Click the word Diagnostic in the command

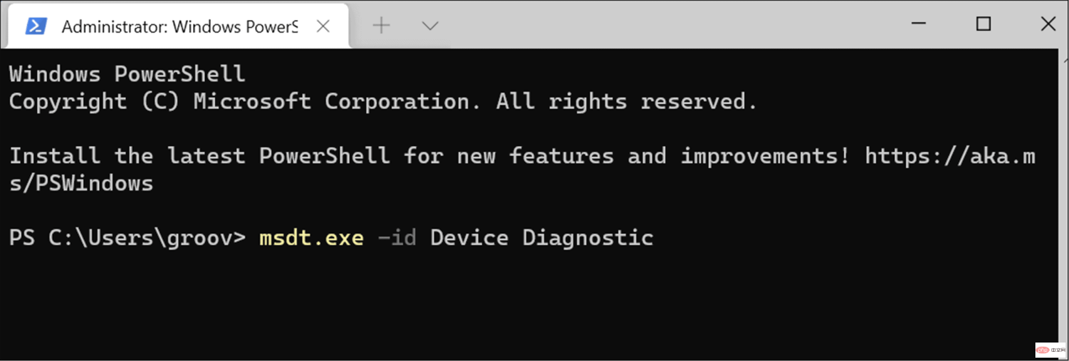tap(587, 238)
